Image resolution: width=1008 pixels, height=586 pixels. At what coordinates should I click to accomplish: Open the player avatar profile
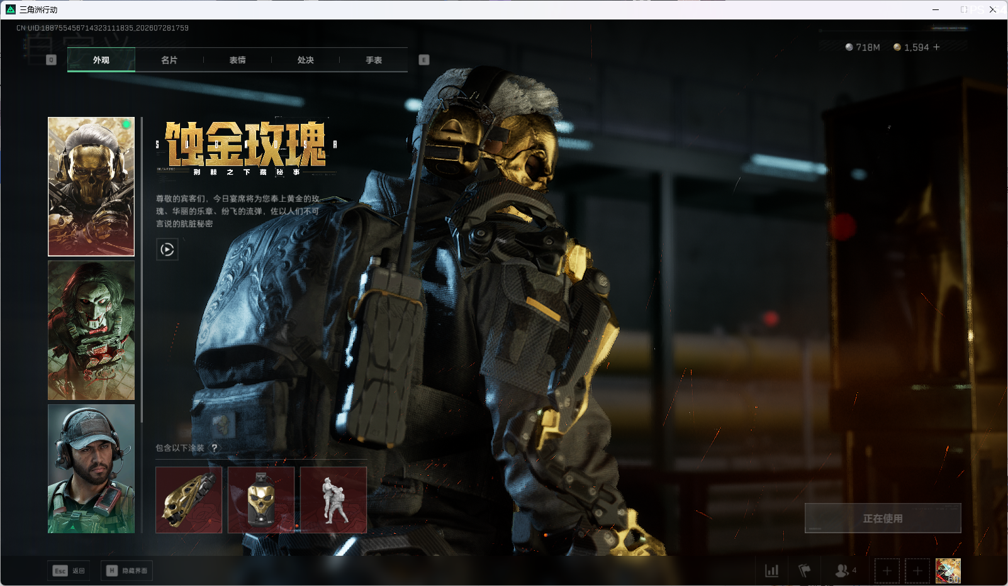pos(948,571)
